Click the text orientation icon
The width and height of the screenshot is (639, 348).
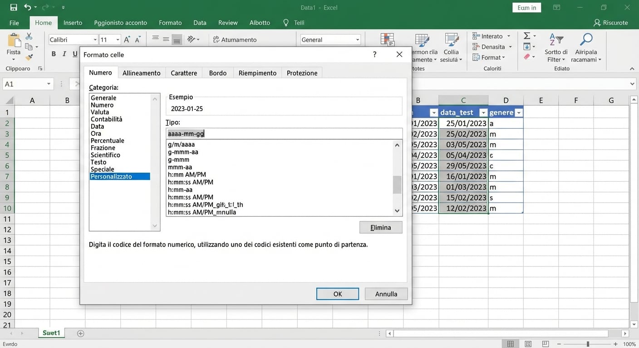point(192,39)
